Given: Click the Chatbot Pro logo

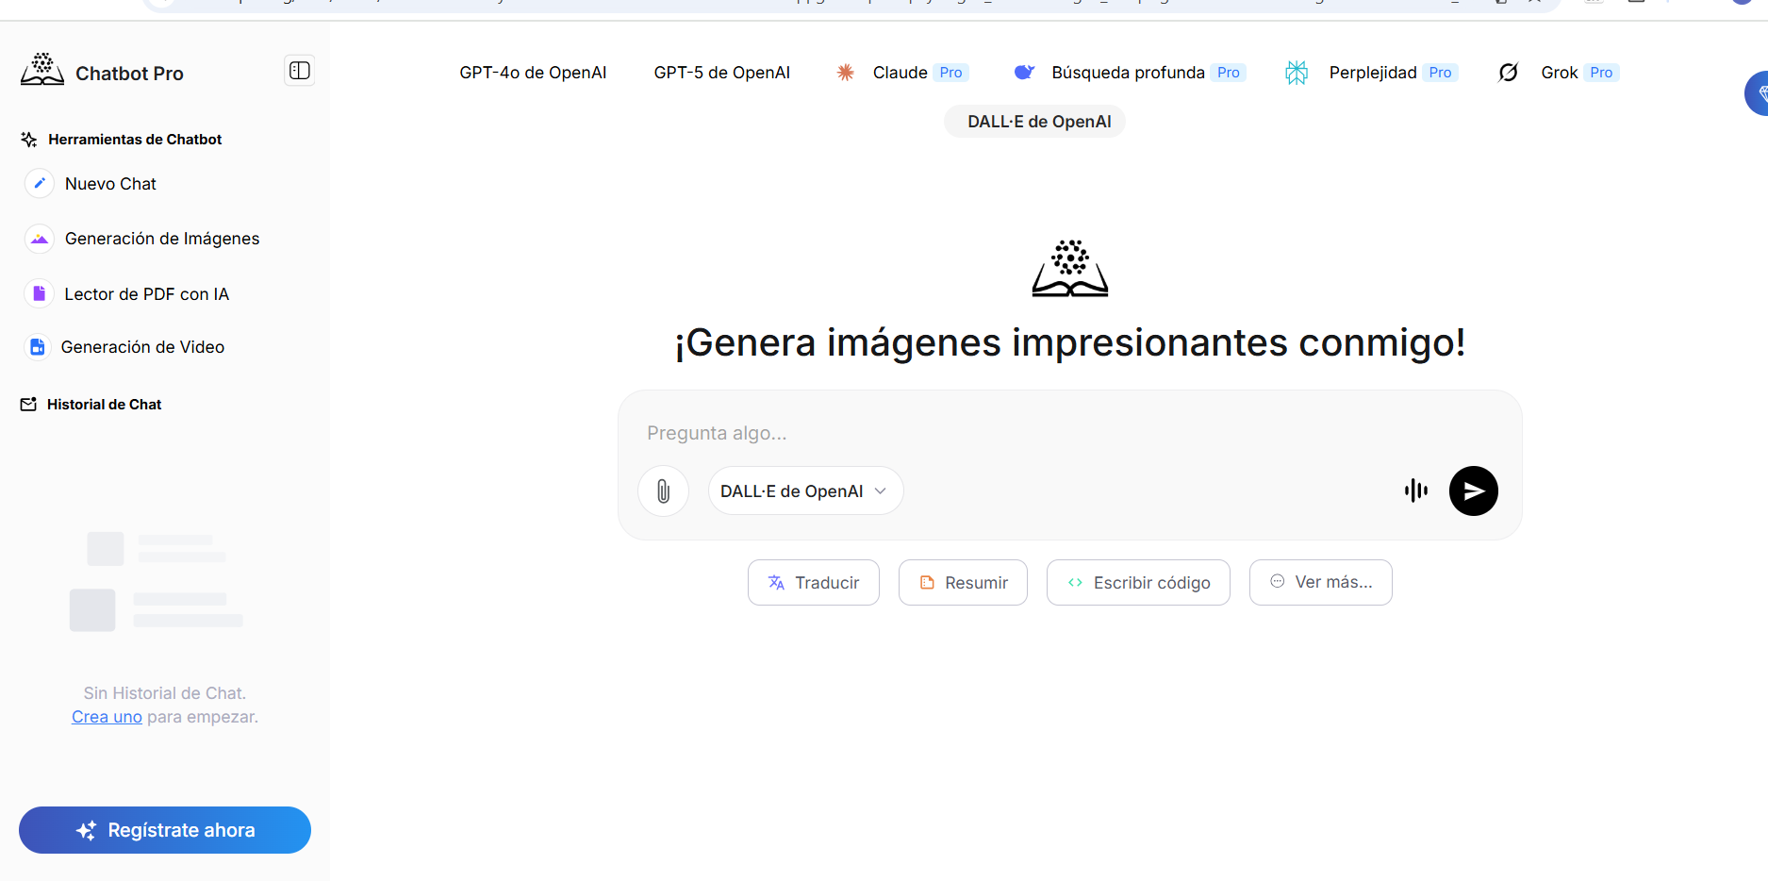Looking at the screenshot, I should (x=102, y=72).
